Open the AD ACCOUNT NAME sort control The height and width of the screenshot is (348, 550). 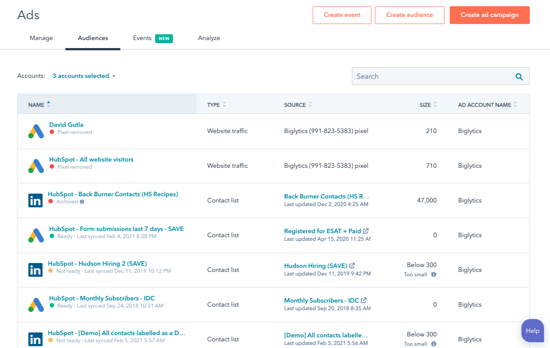pos(515,104)
